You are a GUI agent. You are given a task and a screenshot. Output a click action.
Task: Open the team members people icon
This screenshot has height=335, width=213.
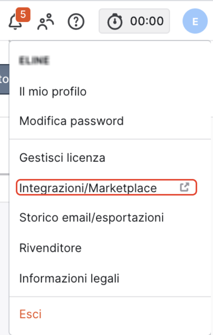(x=46, y=21)
